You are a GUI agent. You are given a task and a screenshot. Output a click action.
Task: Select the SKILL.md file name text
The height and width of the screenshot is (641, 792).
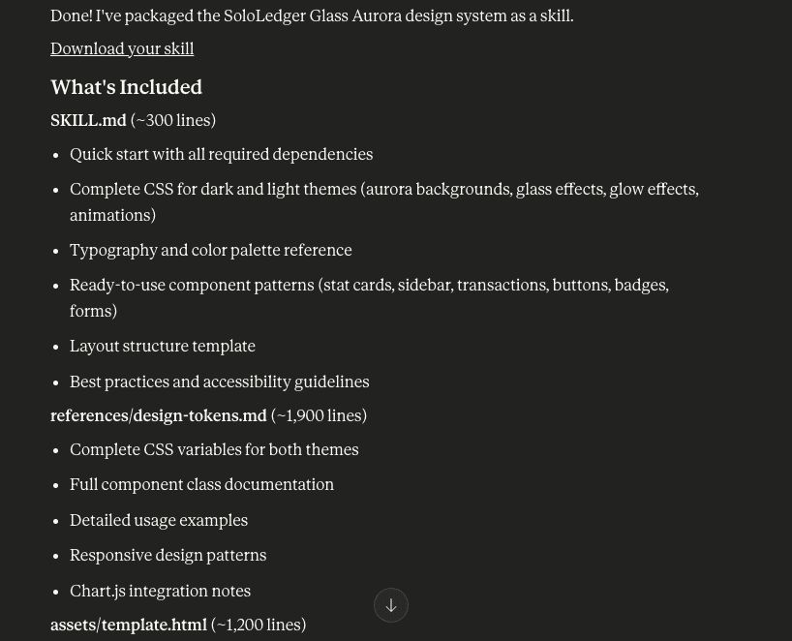click(x=88, y=120)
